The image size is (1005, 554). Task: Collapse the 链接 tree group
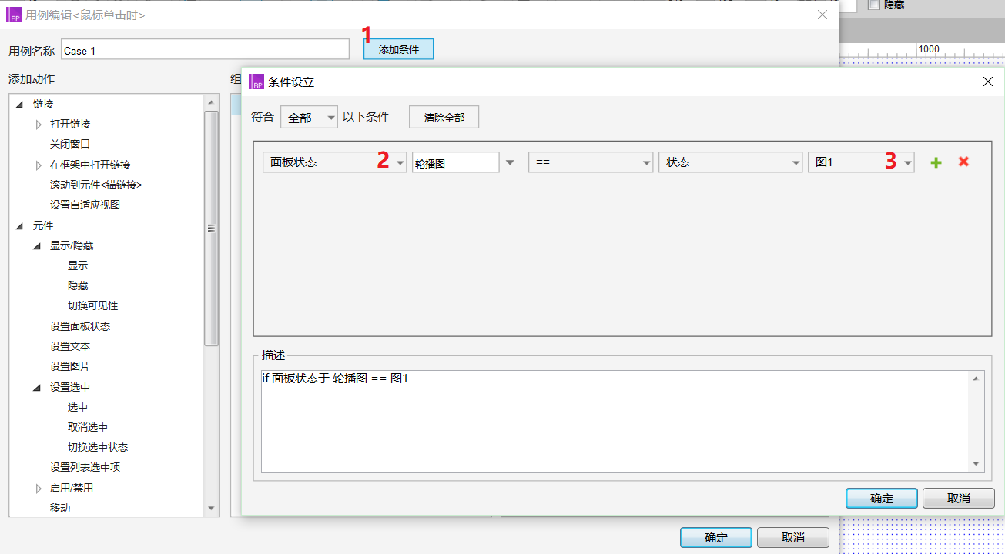pyautogui.click(x=19, y=105)
